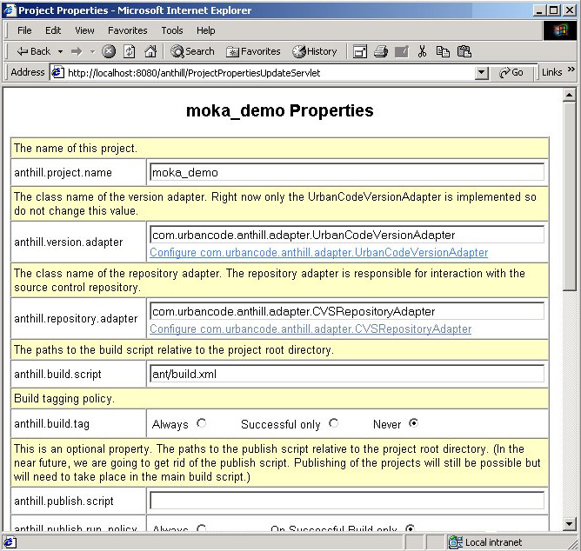Stop page loading with the Stop icon
Viewport: 581px width, 551px height.
coord(109,51)
